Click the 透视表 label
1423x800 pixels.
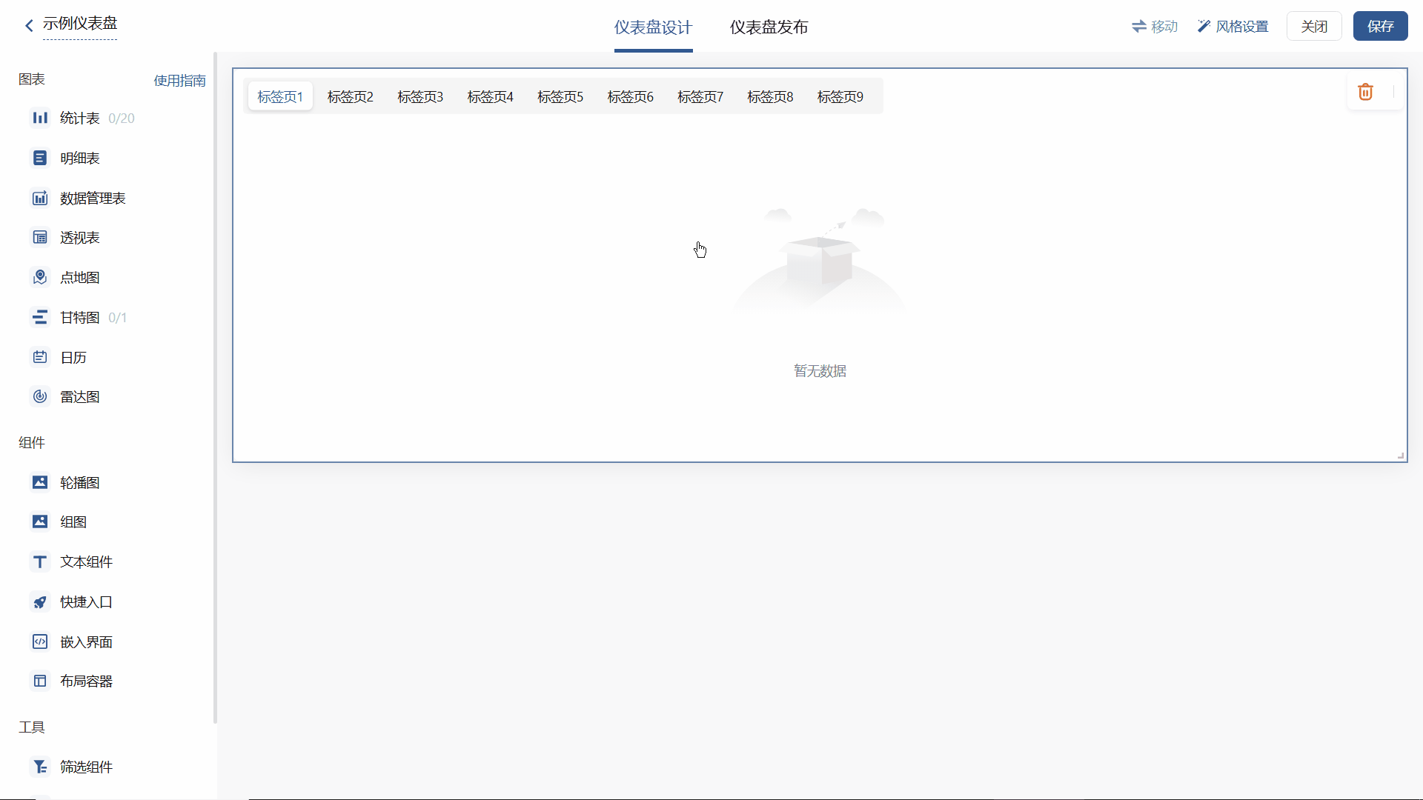point(80,237)
